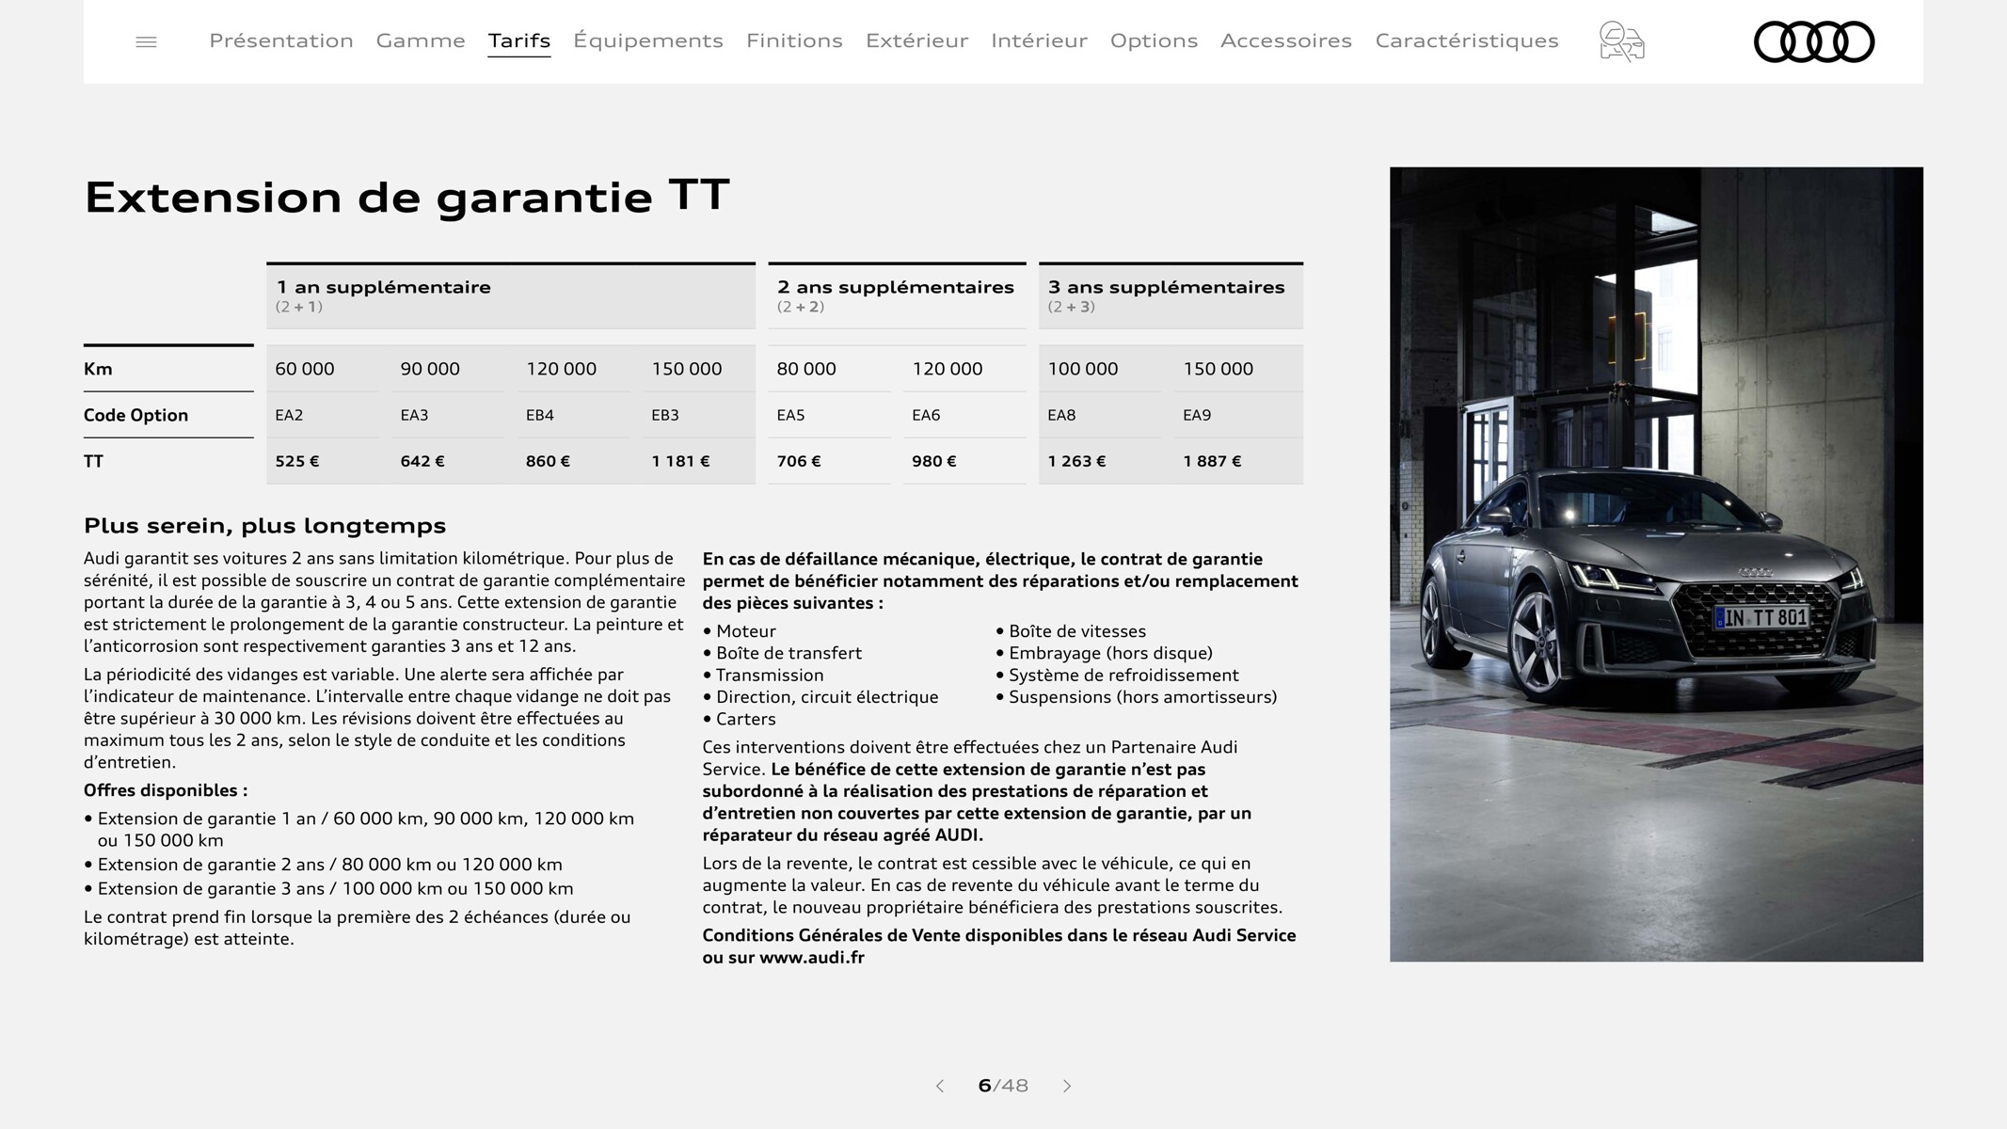Click option code EA6
Image resolution: width=2007 pixels, height=1129 pixels.
click(x=926, y=415)
